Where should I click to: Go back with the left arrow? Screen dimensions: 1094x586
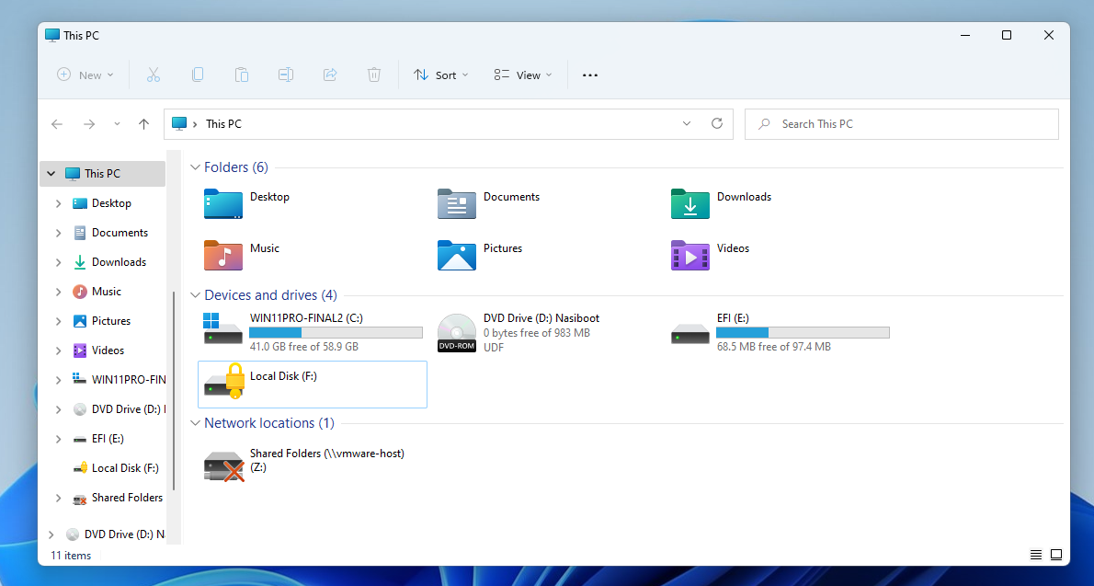57,124
